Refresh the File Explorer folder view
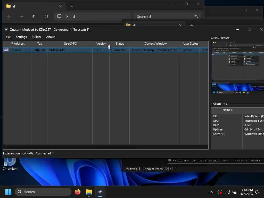The width and height of the screenshot is (264, 198). pyautogui.click(x=46, y=16)
